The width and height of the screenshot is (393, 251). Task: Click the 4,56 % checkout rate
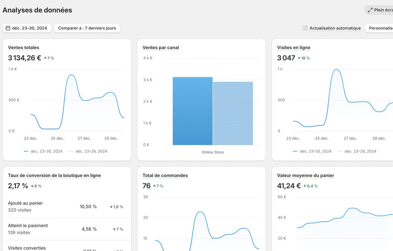point(89,229)
